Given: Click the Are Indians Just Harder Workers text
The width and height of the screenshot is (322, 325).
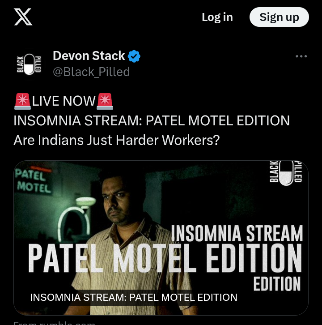Looking at the screenshot, I should pyautogui.click(x=116, y=140).
